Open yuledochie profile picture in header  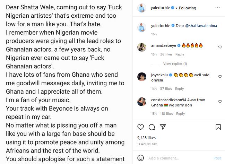pos(141,7)
